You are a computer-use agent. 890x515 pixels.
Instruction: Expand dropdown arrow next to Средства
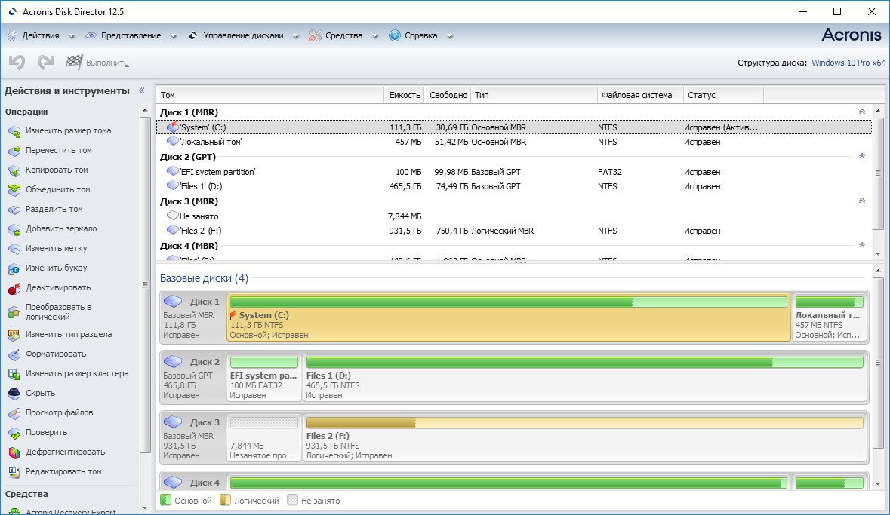375,36
